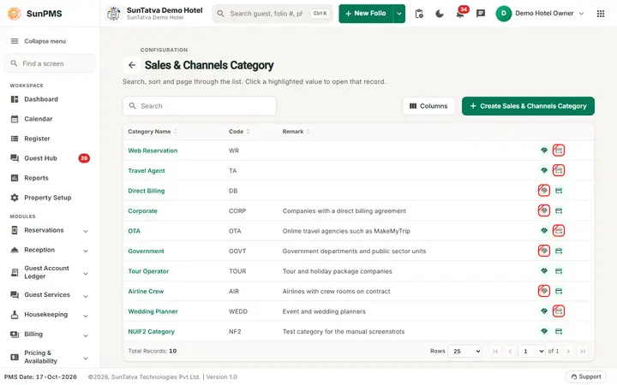The height and width of the screenshot is (385, 617).
Task: Click the Support button
Action: (x=586, y=376)
